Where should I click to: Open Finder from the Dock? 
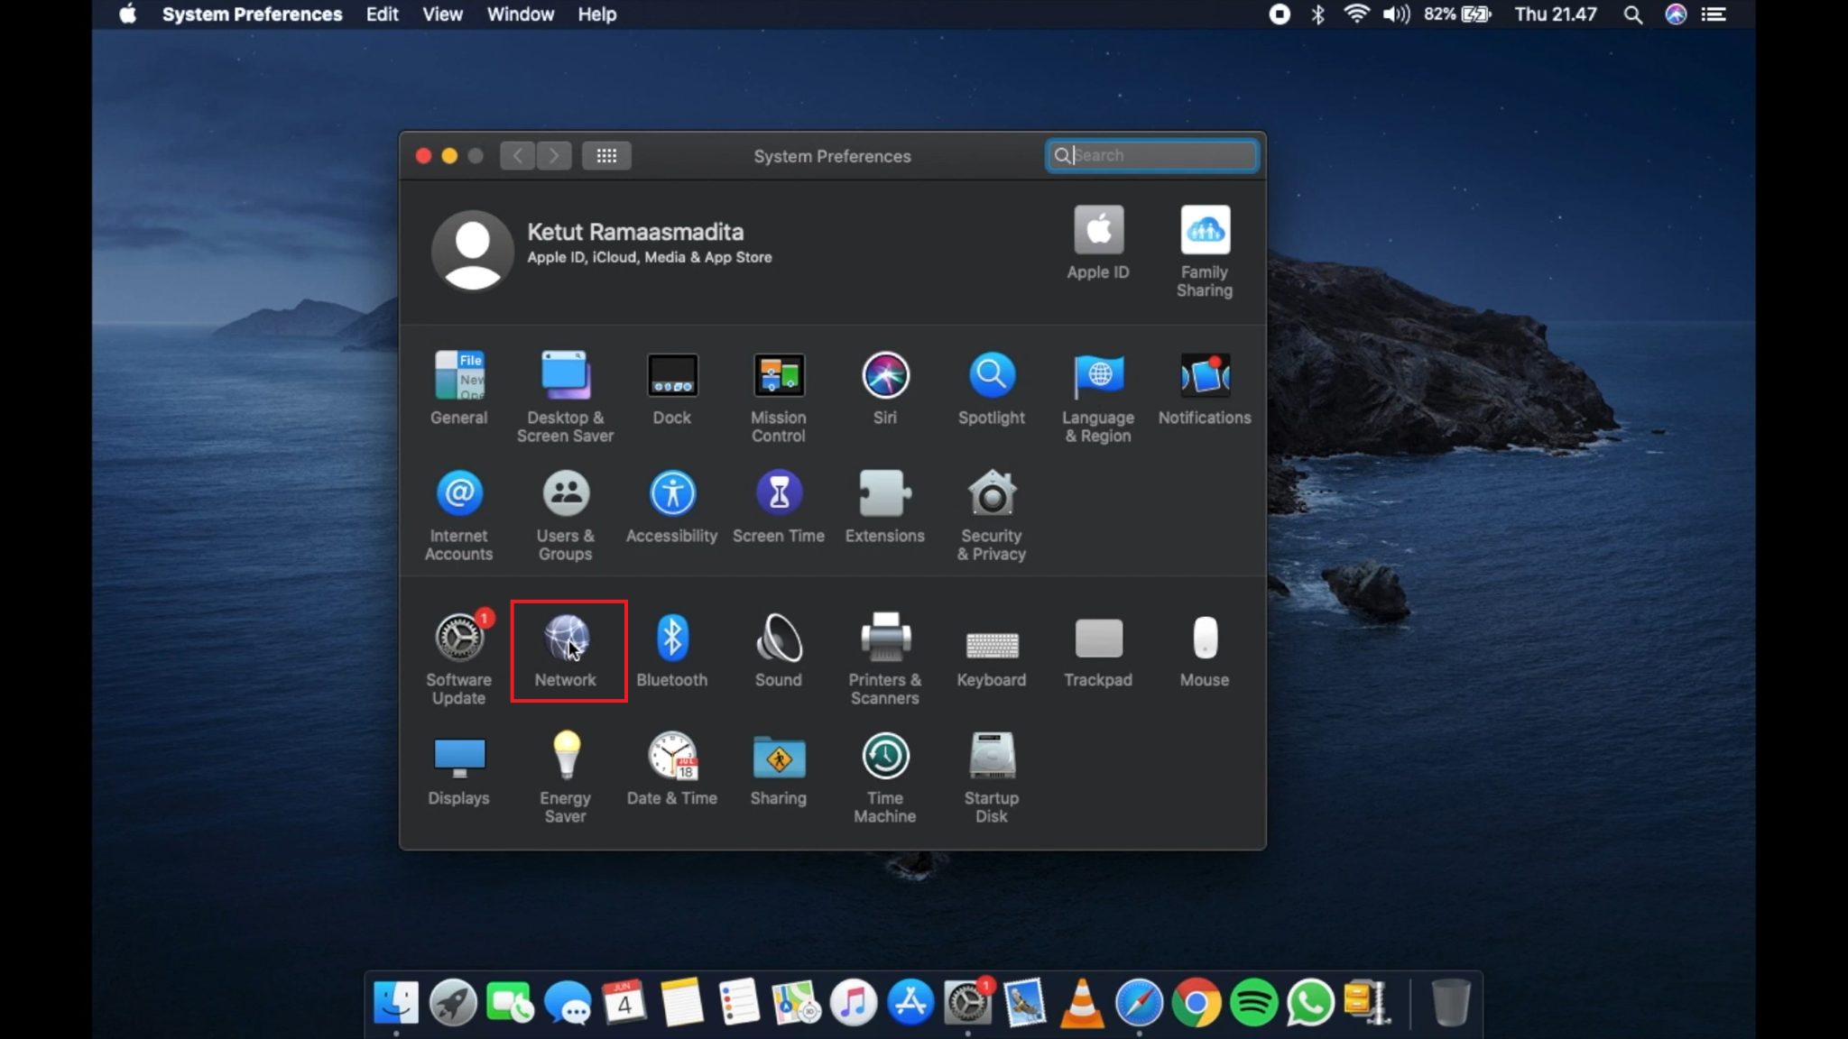click(396, 1002)
